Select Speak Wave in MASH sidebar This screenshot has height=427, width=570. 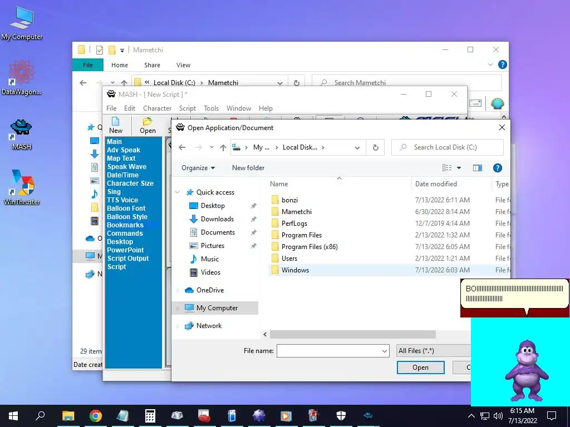coord(126,167)
